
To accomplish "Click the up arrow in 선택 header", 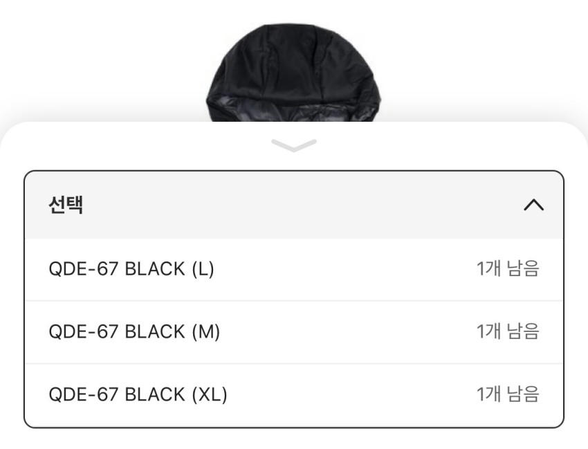I will [x=533, y=205].
